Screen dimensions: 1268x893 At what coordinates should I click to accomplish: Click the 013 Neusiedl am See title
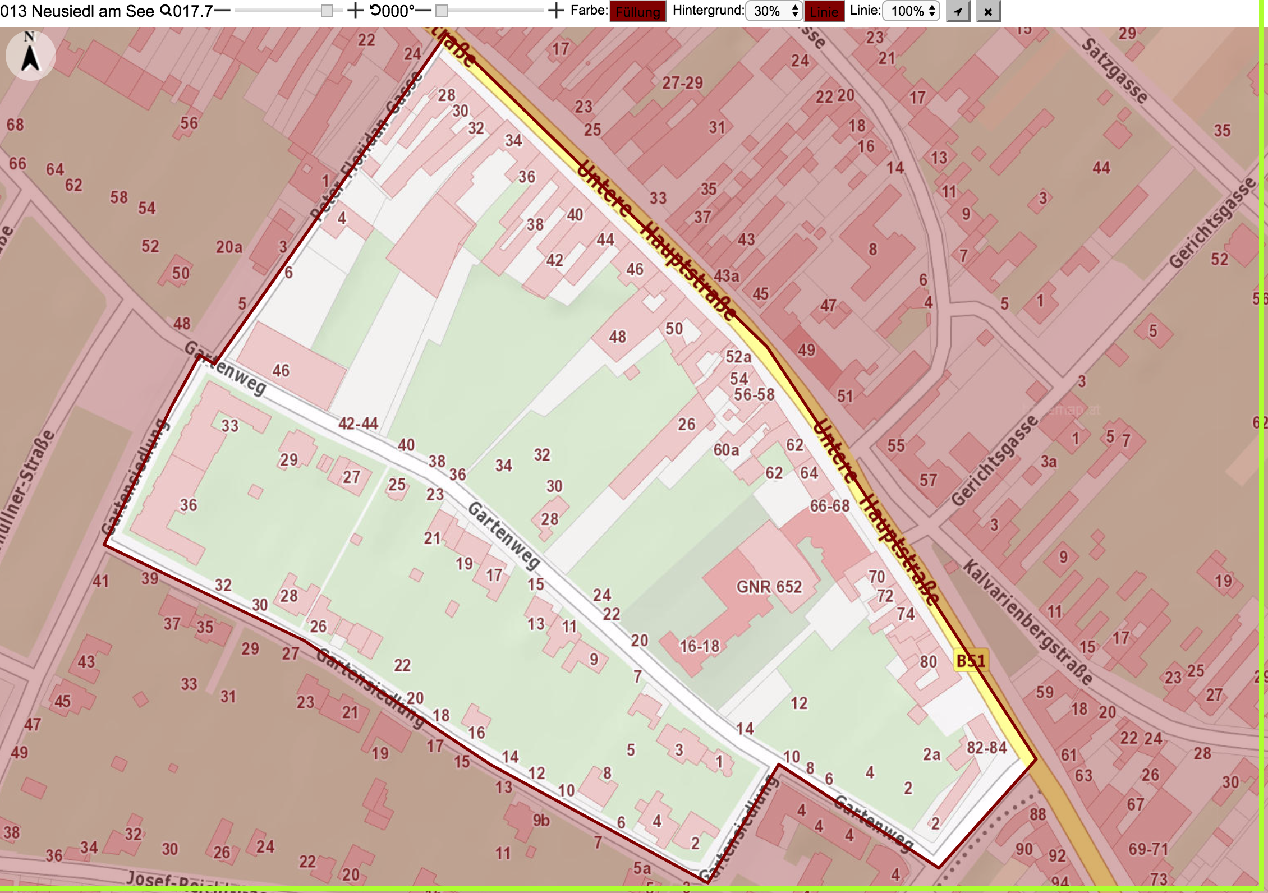[x=77, y=11]
